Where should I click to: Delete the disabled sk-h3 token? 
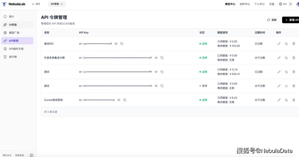click(x=294, y=86)
